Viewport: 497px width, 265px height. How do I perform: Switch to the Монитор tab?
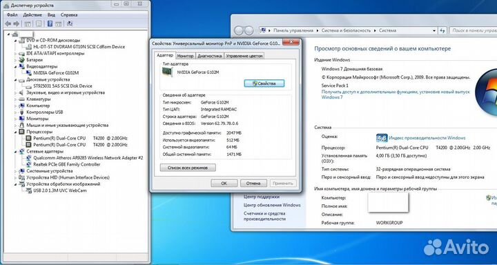point(185,56)
